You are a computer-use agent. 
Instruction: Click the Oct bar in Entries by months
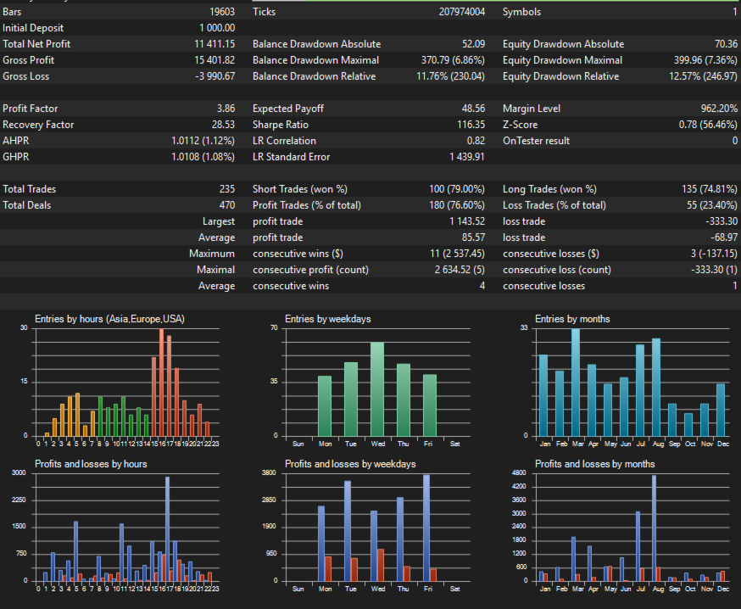[688, 425]
